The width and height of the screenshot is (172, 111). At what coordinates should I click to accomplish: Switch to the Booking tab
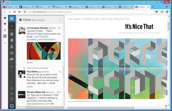tap(27, 7)
